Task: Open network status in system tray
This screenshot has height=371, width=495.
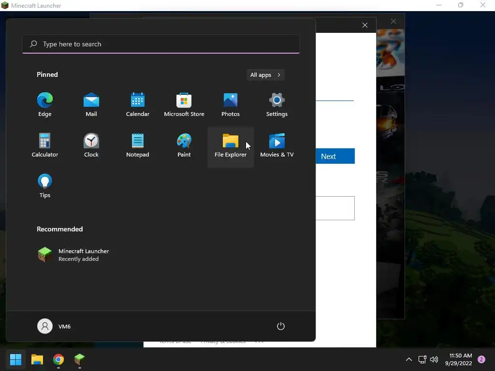Action: pos(422,359)
